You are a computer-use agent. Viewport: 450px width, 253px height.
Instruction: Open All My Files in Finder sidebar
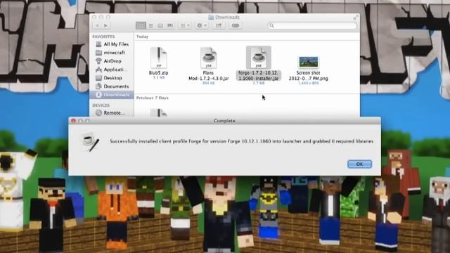[x=112, y=44]
